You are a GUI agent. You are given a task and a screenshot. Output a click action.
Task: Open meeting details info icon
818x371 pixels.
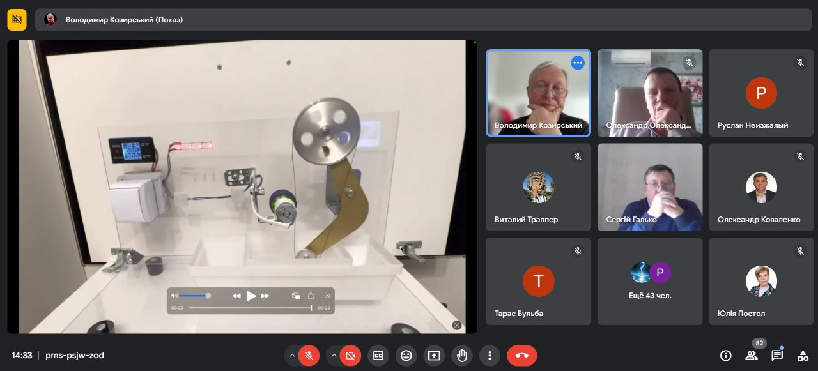[725, 356]
